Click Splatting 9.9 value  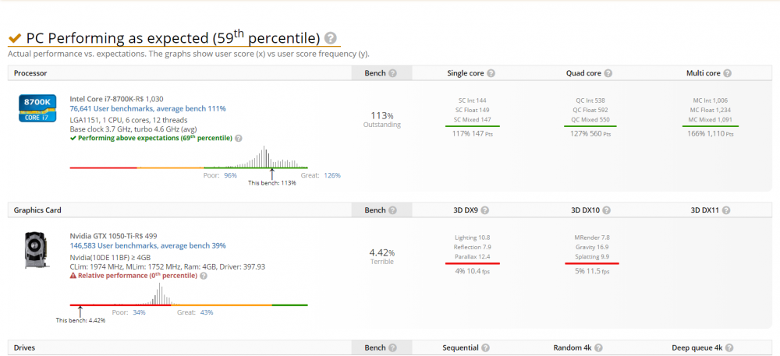pos(591,257)
